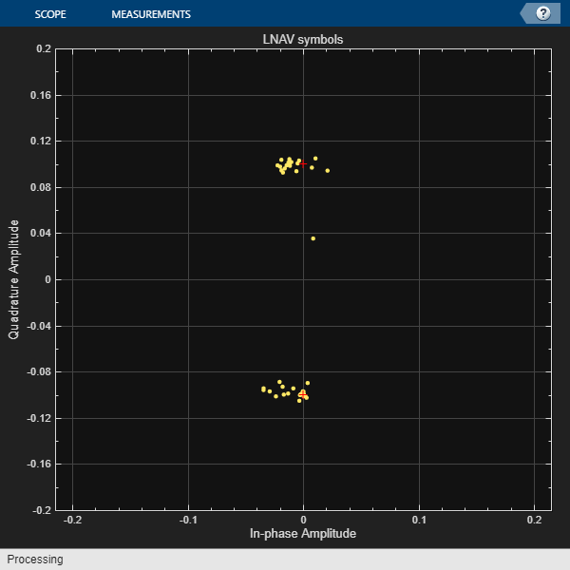Select the isolated yellow point near 0.04
Image resolution: width=570 pixels, height=570 pixels.
(313, 238)
